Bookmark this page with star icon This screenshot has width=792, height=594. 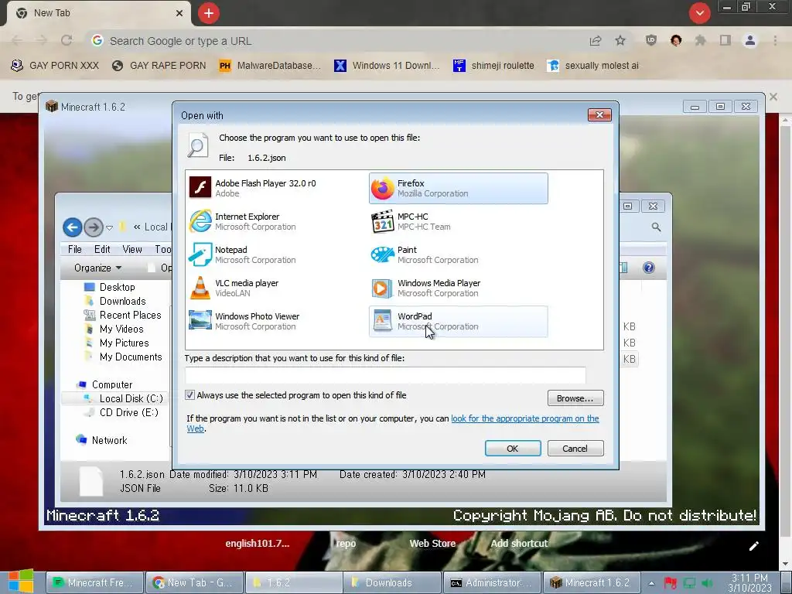point(620,40)
